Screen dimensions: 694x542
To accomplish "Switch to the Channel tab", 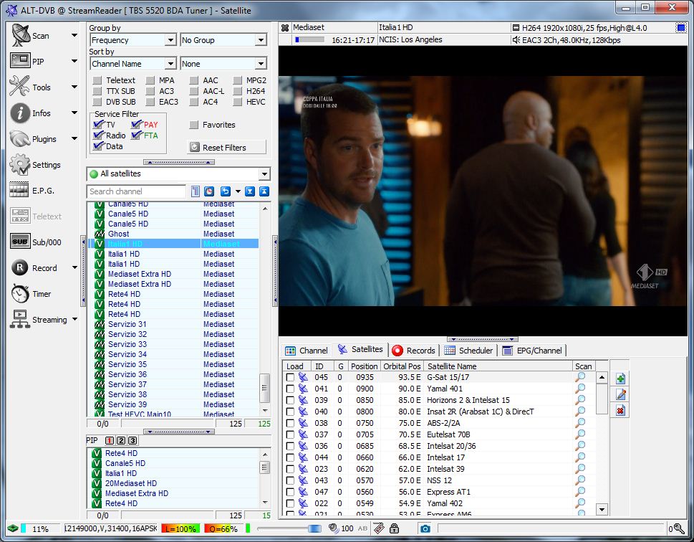I will tap(307, 351).
